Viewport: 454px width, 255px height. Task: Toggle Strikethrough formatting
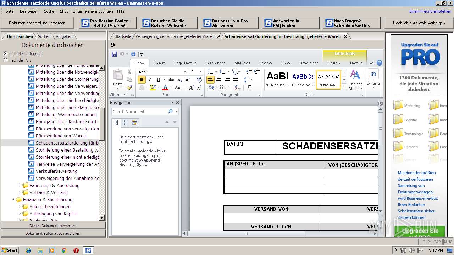point(171,80)
